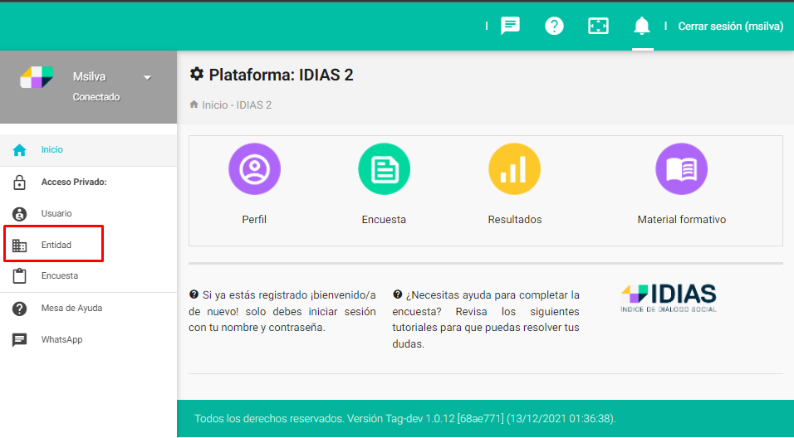Click the IDIAS logo in sidebar header

tap(37, 77)
